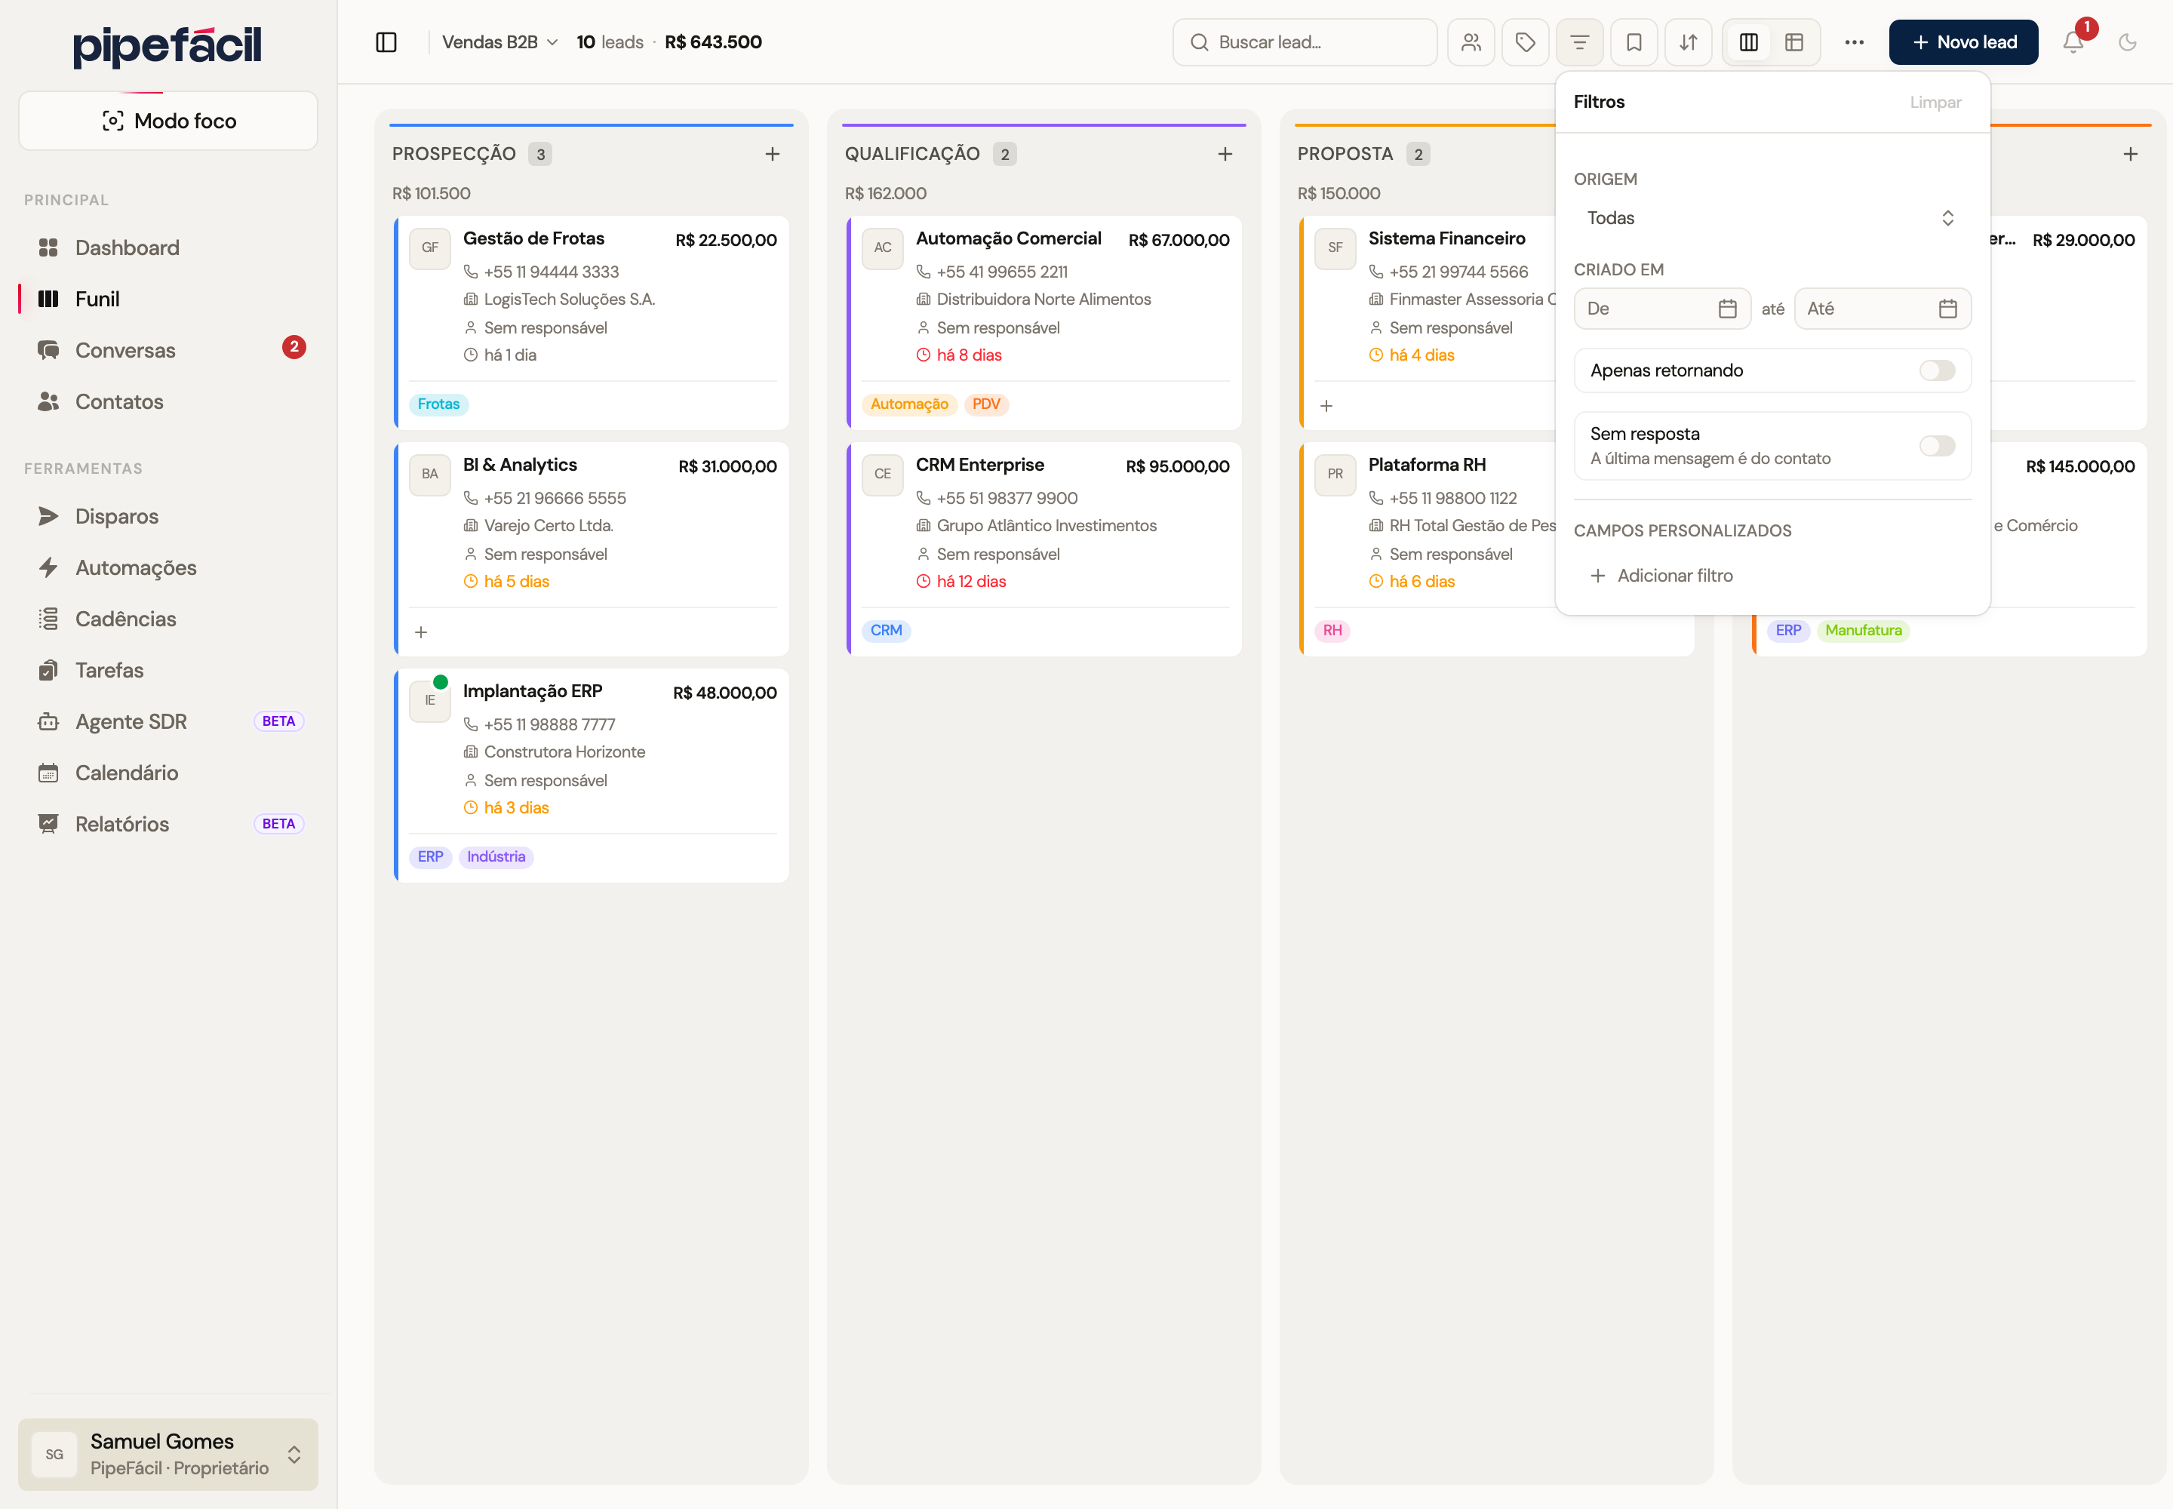Switch to kanban board view icon

point(1748,41)
